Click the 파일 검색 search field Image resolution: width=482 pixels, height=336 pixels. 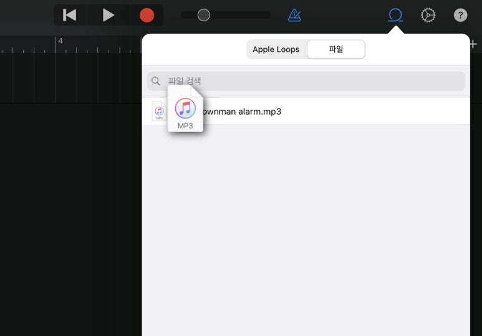306,81
